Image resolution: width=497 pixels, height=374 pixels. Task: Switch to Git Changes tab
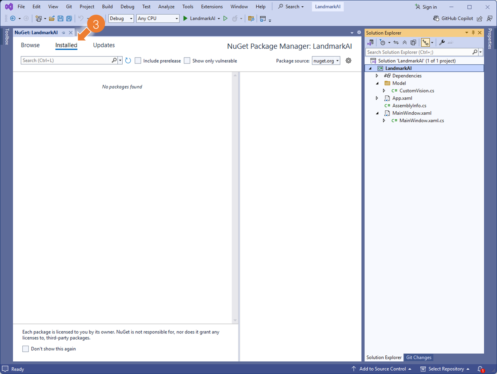tap(419, 357)
